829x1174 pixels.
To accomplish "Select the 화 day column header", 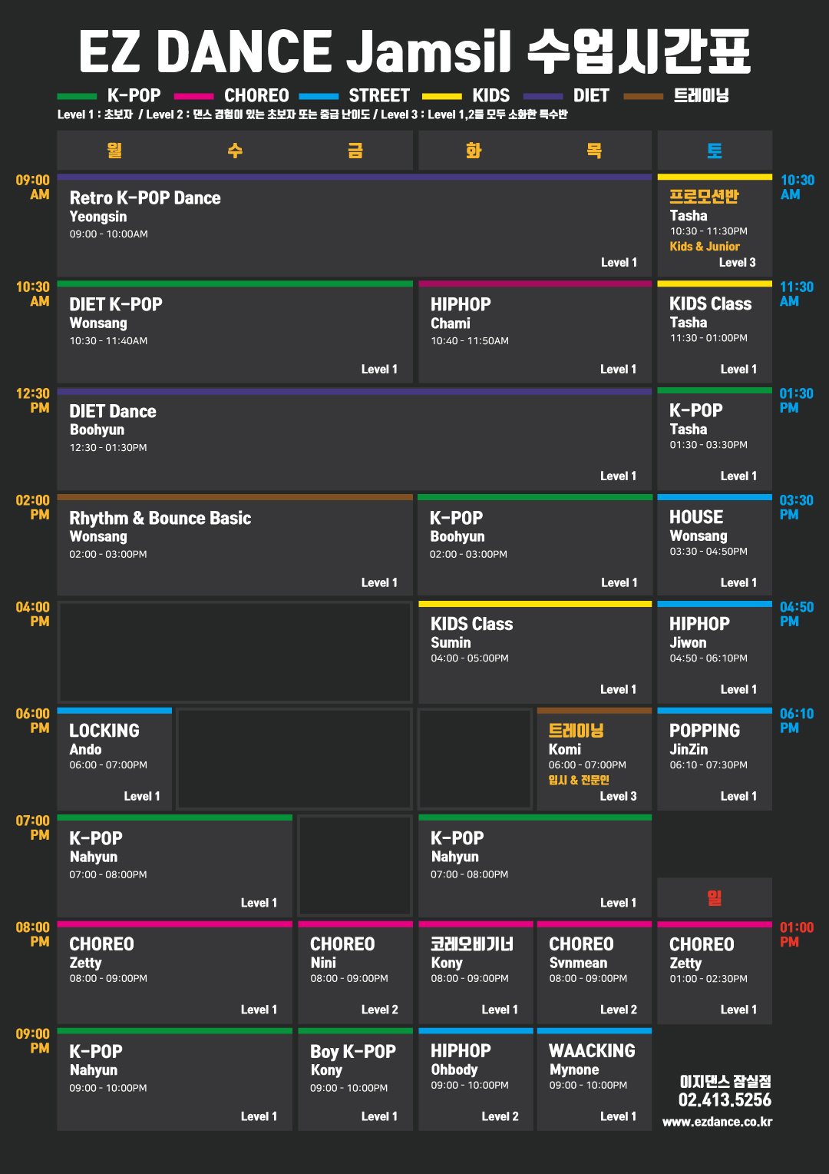I will point(474,150).
